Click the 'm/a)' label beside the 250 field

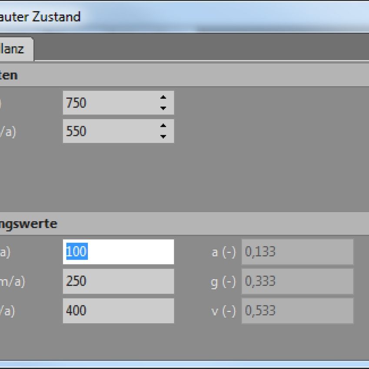pyautogui.click(x=12, y=282)
